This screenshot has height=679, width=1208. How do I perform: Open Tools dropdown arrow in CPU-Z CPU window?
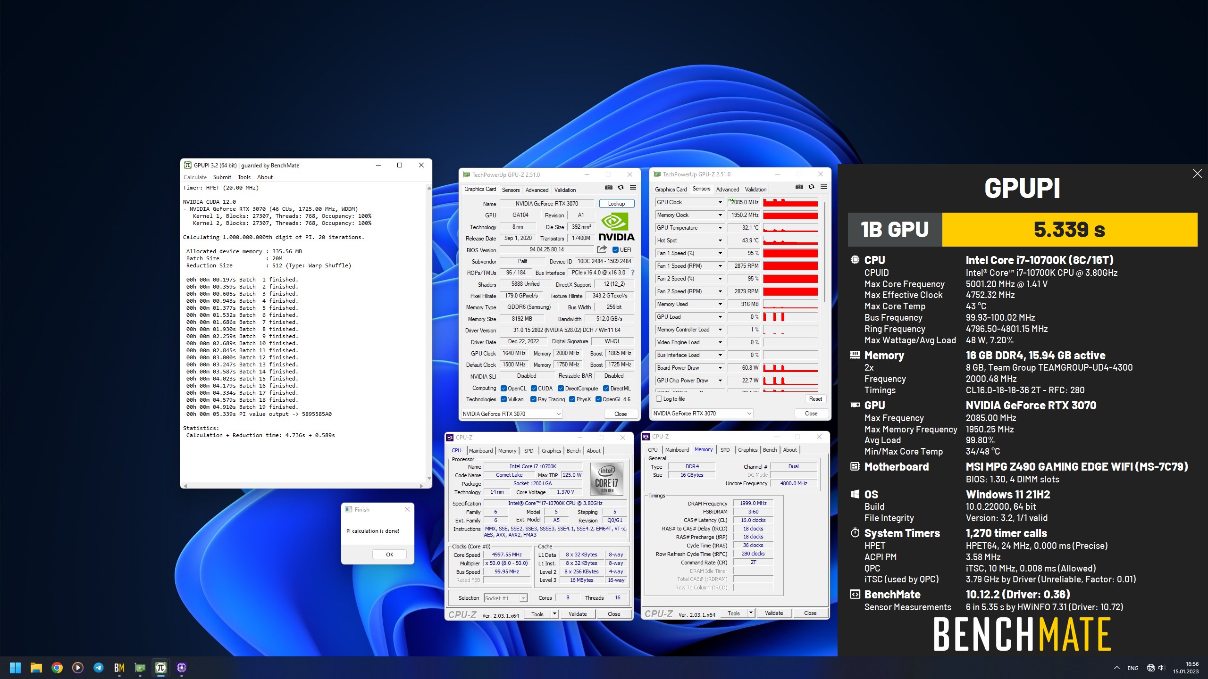pos(554,614)
